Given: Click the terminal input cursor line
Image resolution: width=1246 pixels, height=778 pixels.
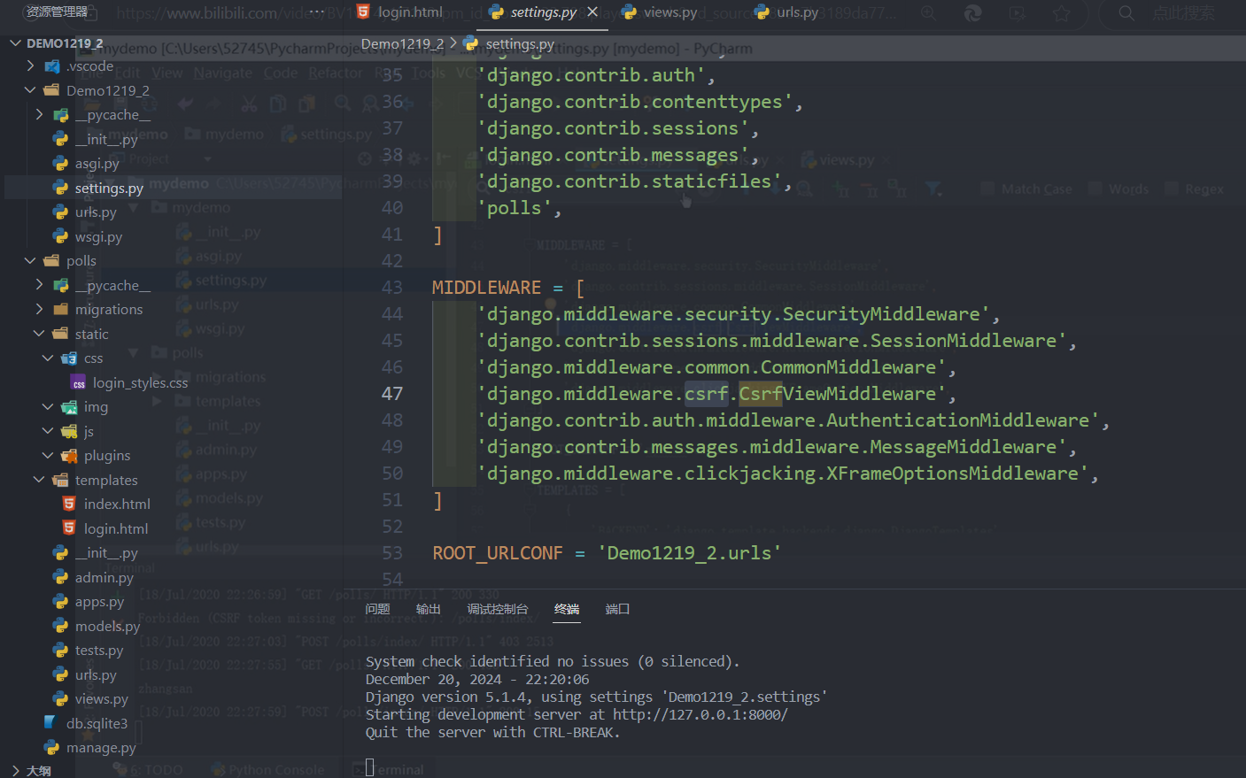Looking at the screenshot, I should pos(370,767).
